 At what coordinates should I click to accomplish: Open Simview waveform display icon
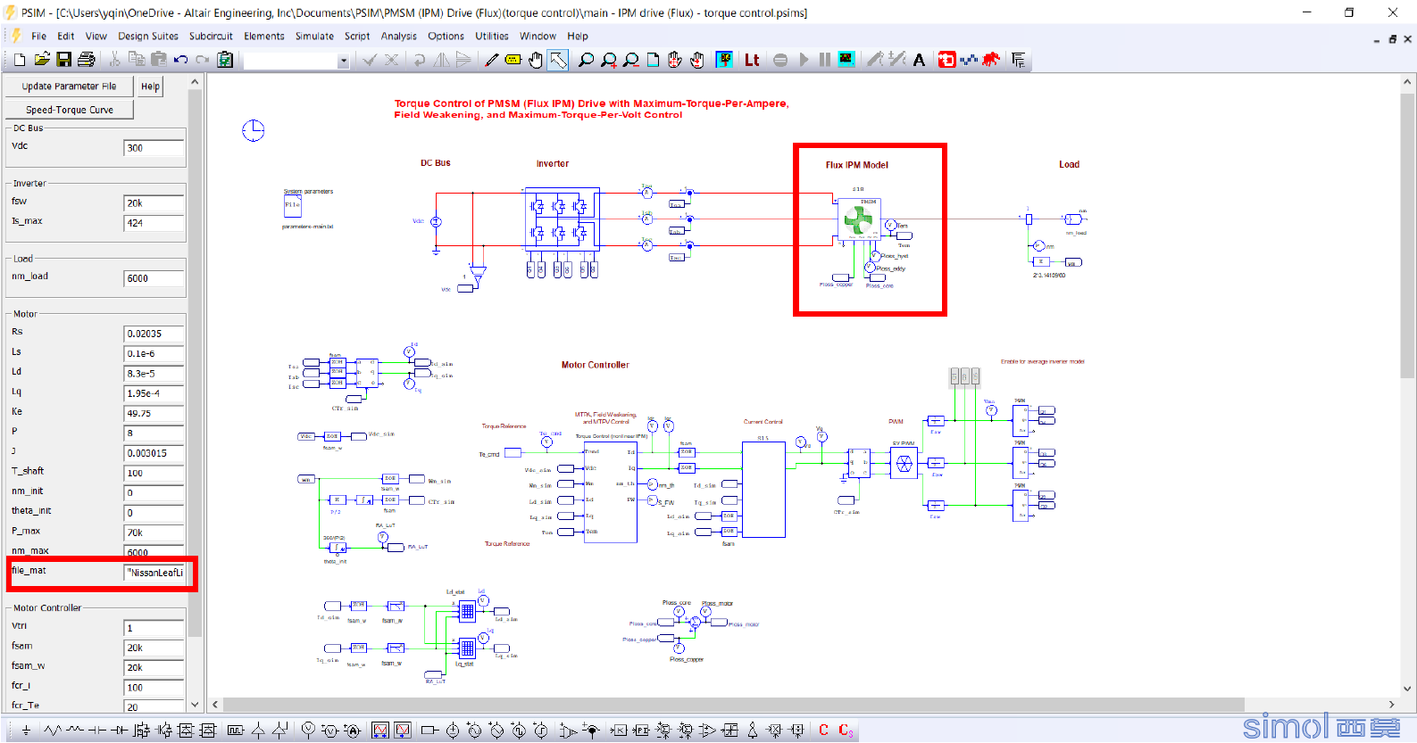pos(846,60)
